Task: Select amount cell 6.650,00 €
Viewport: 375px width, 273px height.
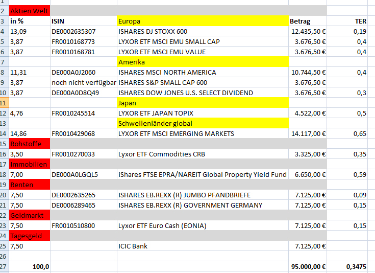Action: click(x=308, y=174)
